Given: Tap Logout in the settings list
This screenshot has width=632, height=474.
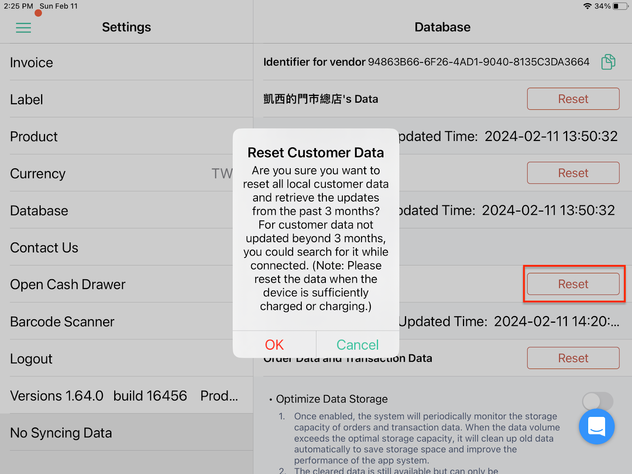Looking at the screenshot, I should [126, 359].
